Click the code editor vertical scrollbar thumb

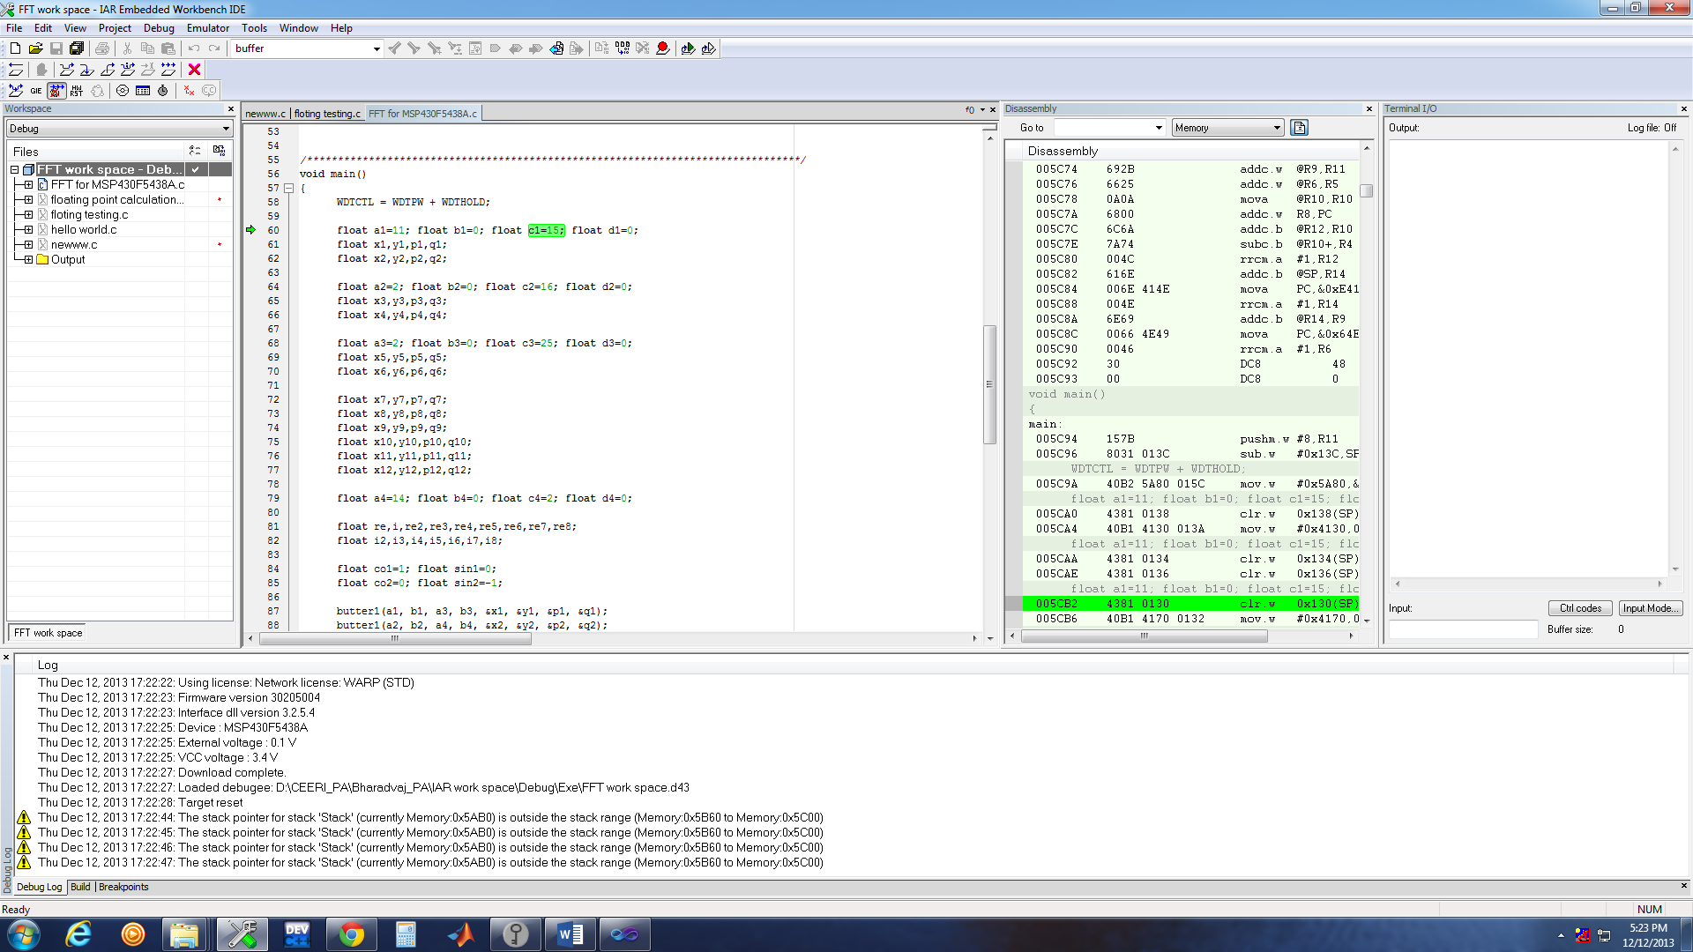(989, 384)
